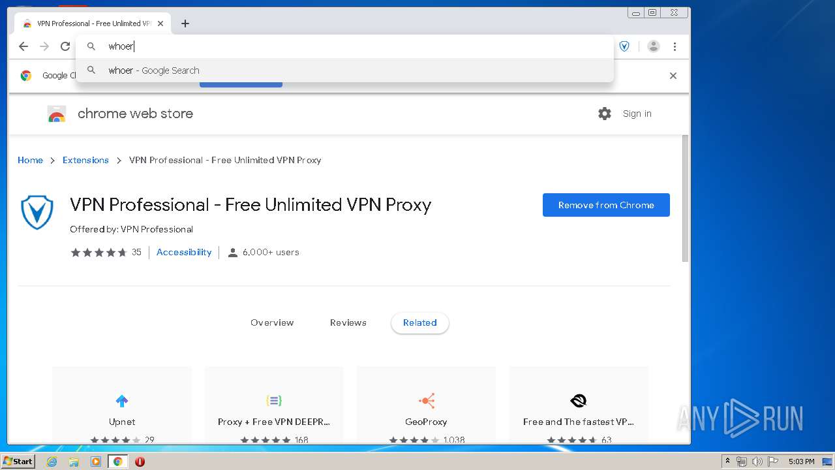
Task: Open the GeoProxy extension card
Action: tap(426, 405)
